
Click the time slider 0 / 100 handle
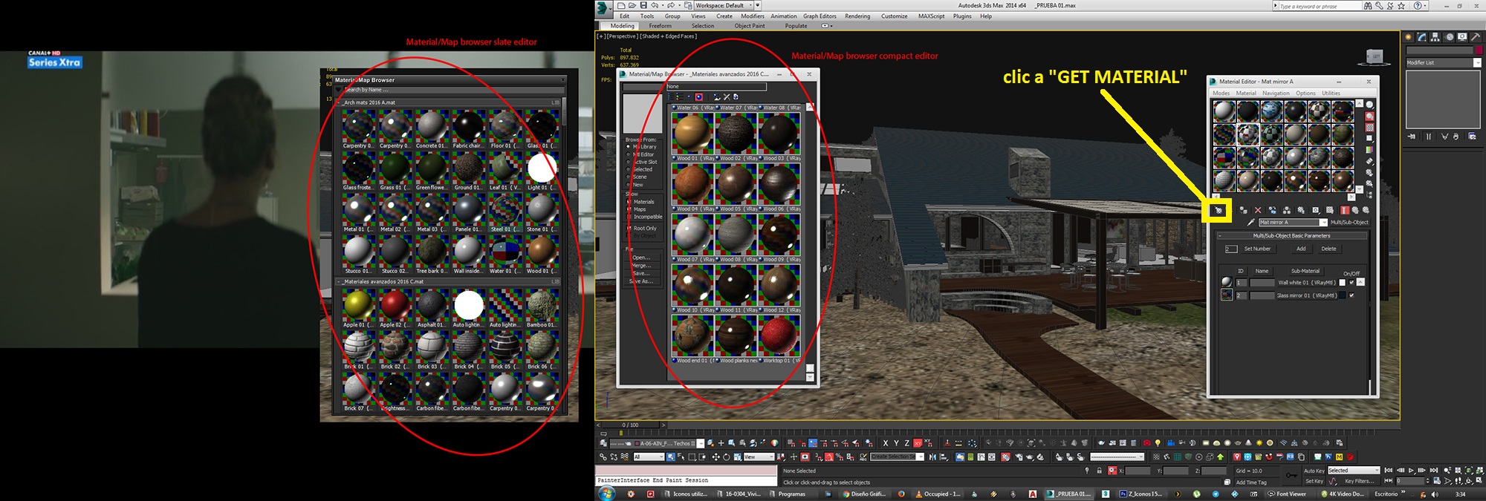coord(630,425)
